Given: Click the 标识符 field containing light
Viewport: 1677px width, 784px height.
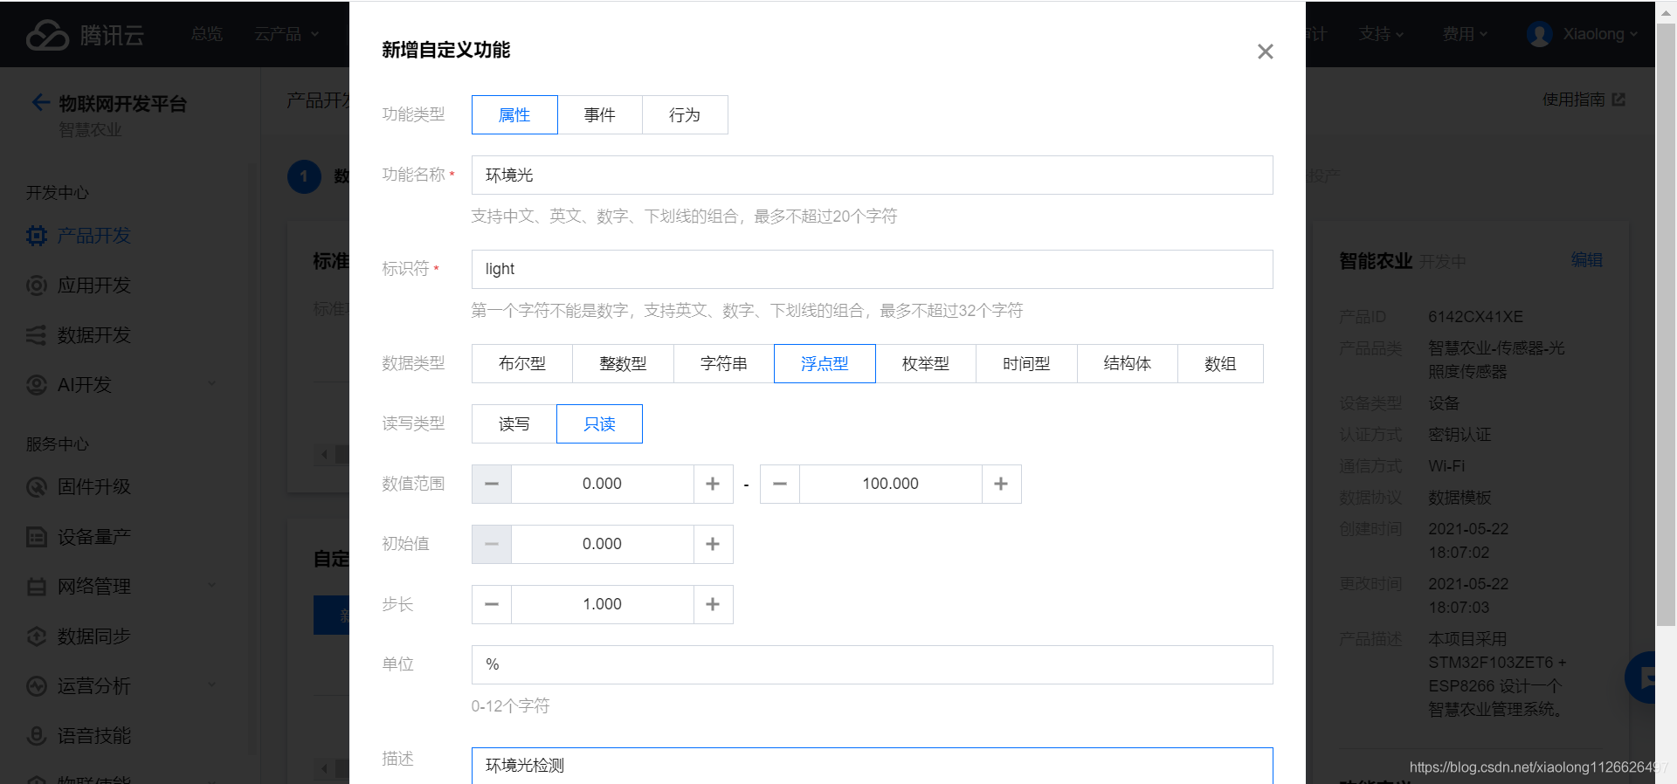Looking at the screenshot, I should (872, 269).
